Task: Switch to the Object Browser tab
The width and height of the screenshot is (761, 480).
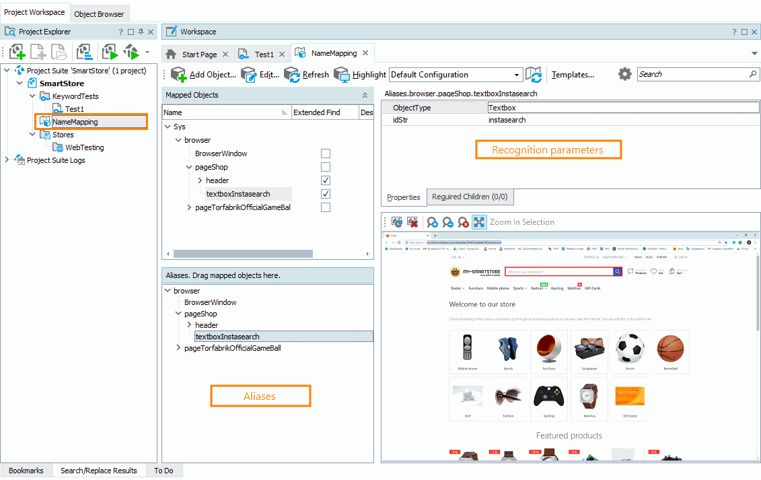Action: tap(99, 13)
